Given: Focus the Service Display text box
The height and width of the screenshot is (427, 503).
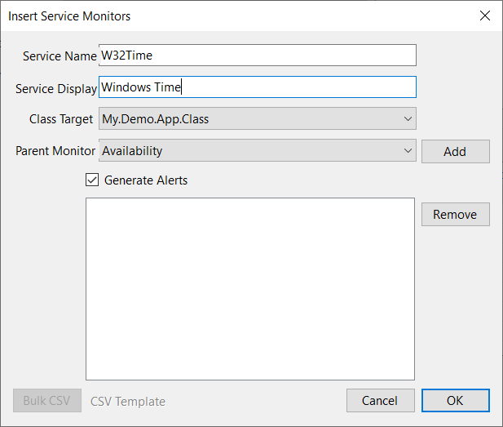Looking at the screenshot, I should tap(257, 87).
